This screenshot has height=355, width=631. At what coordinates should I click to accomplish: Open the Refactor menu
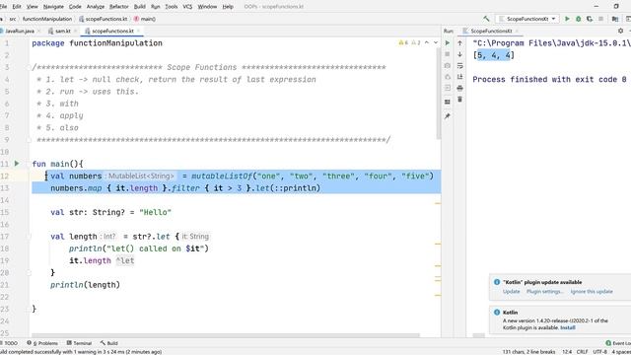tap(119, 7)
